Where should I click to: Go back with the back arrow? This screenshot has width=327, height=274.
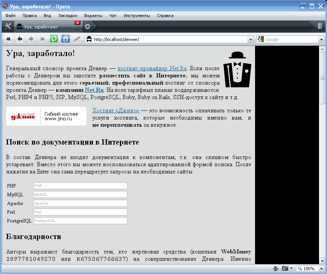(20, 39)
